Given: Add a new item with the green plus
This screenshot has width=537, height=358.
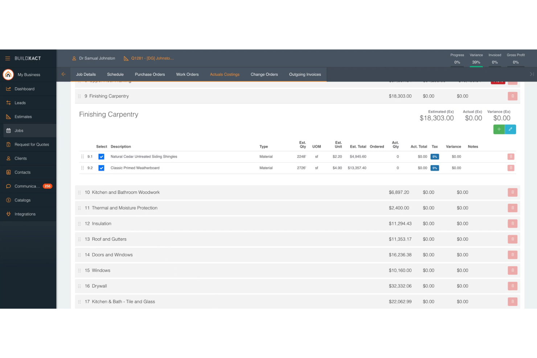Looking at the screenshot, I should (x=499, y=129).
